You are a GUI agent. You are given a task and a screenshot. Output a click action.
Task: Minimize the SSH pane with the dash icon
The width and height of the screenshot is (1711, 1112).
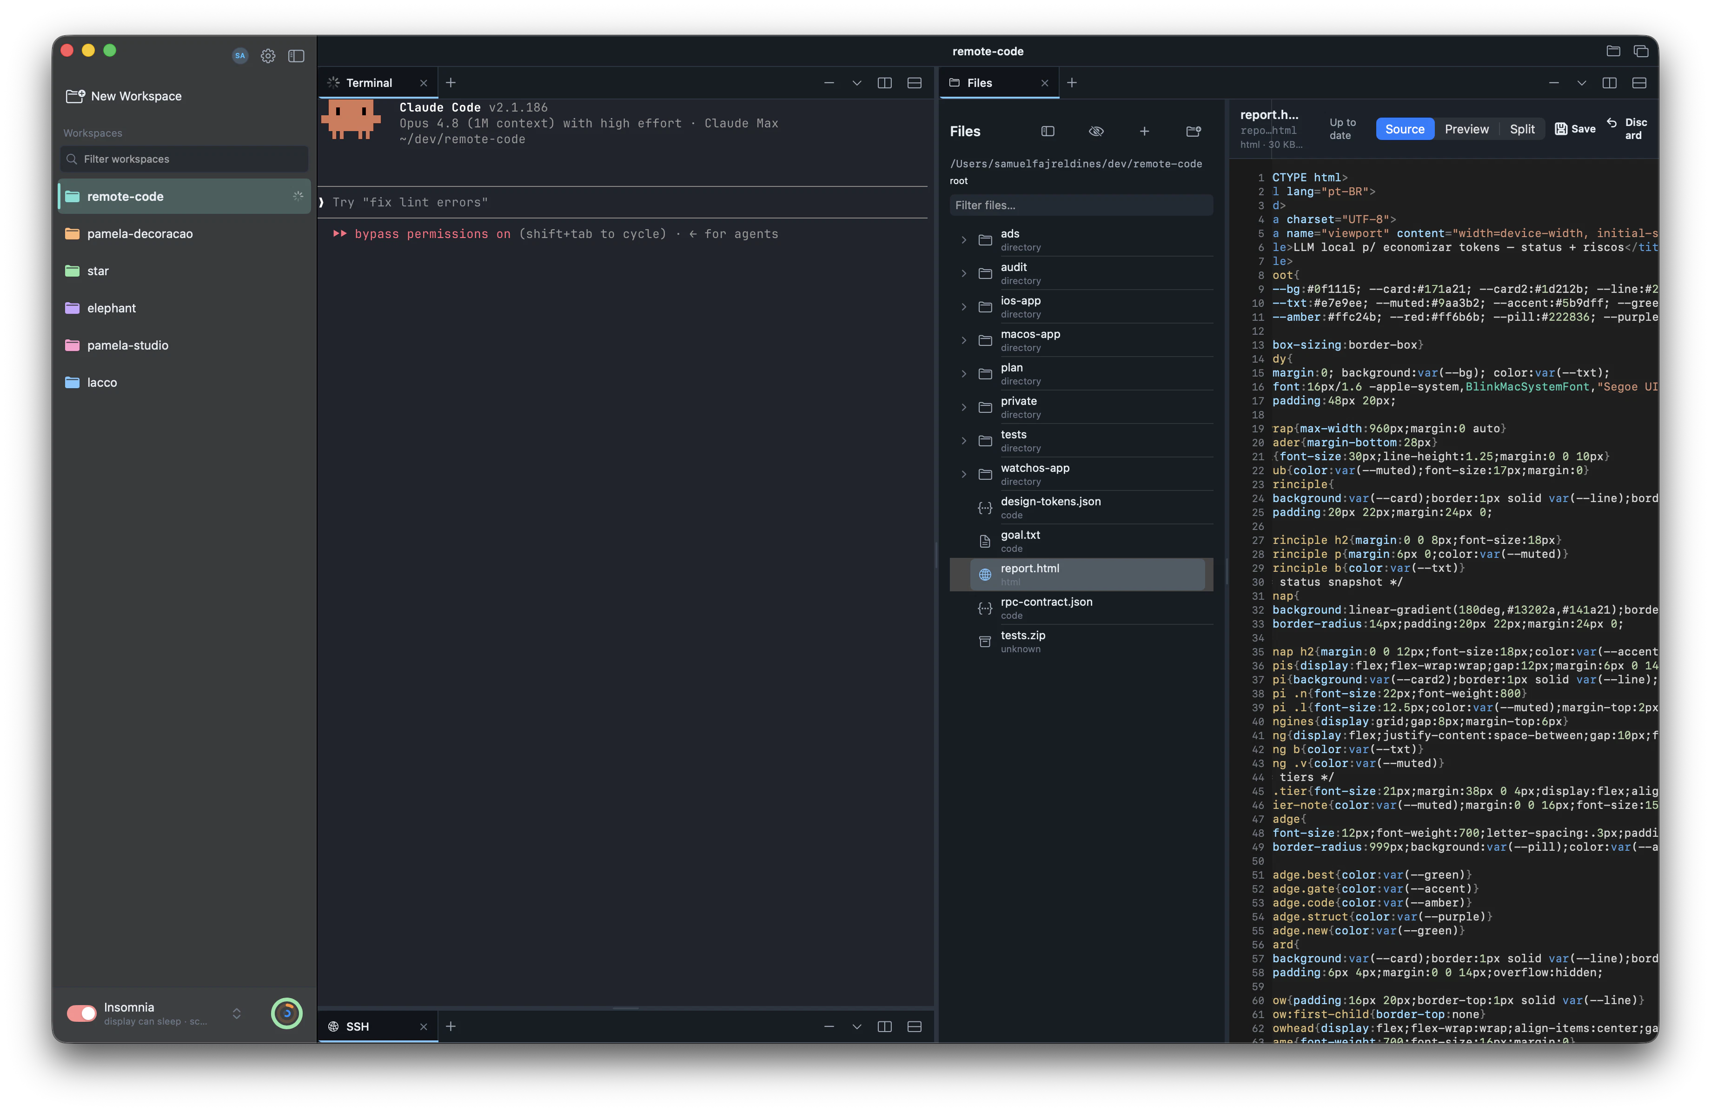829,1026
